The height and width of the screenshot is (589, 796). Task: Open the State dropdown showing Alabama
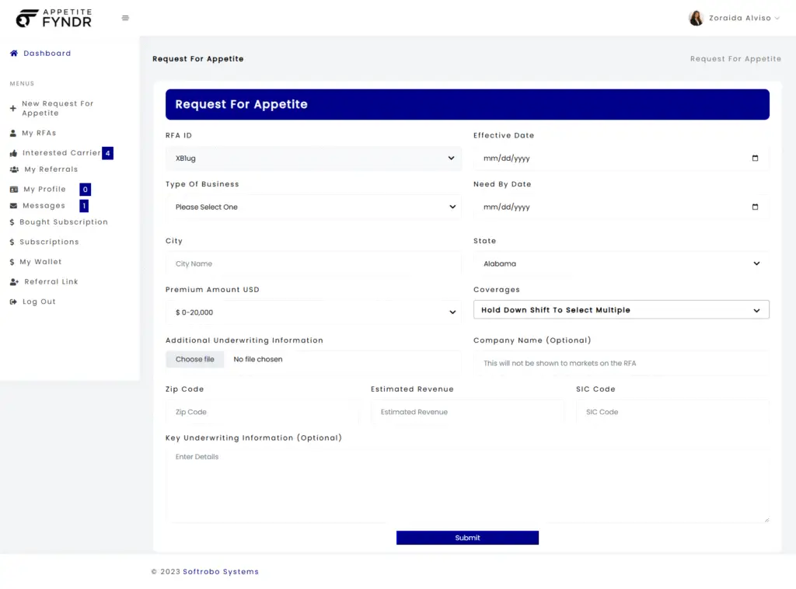click(x=621, y=264)
